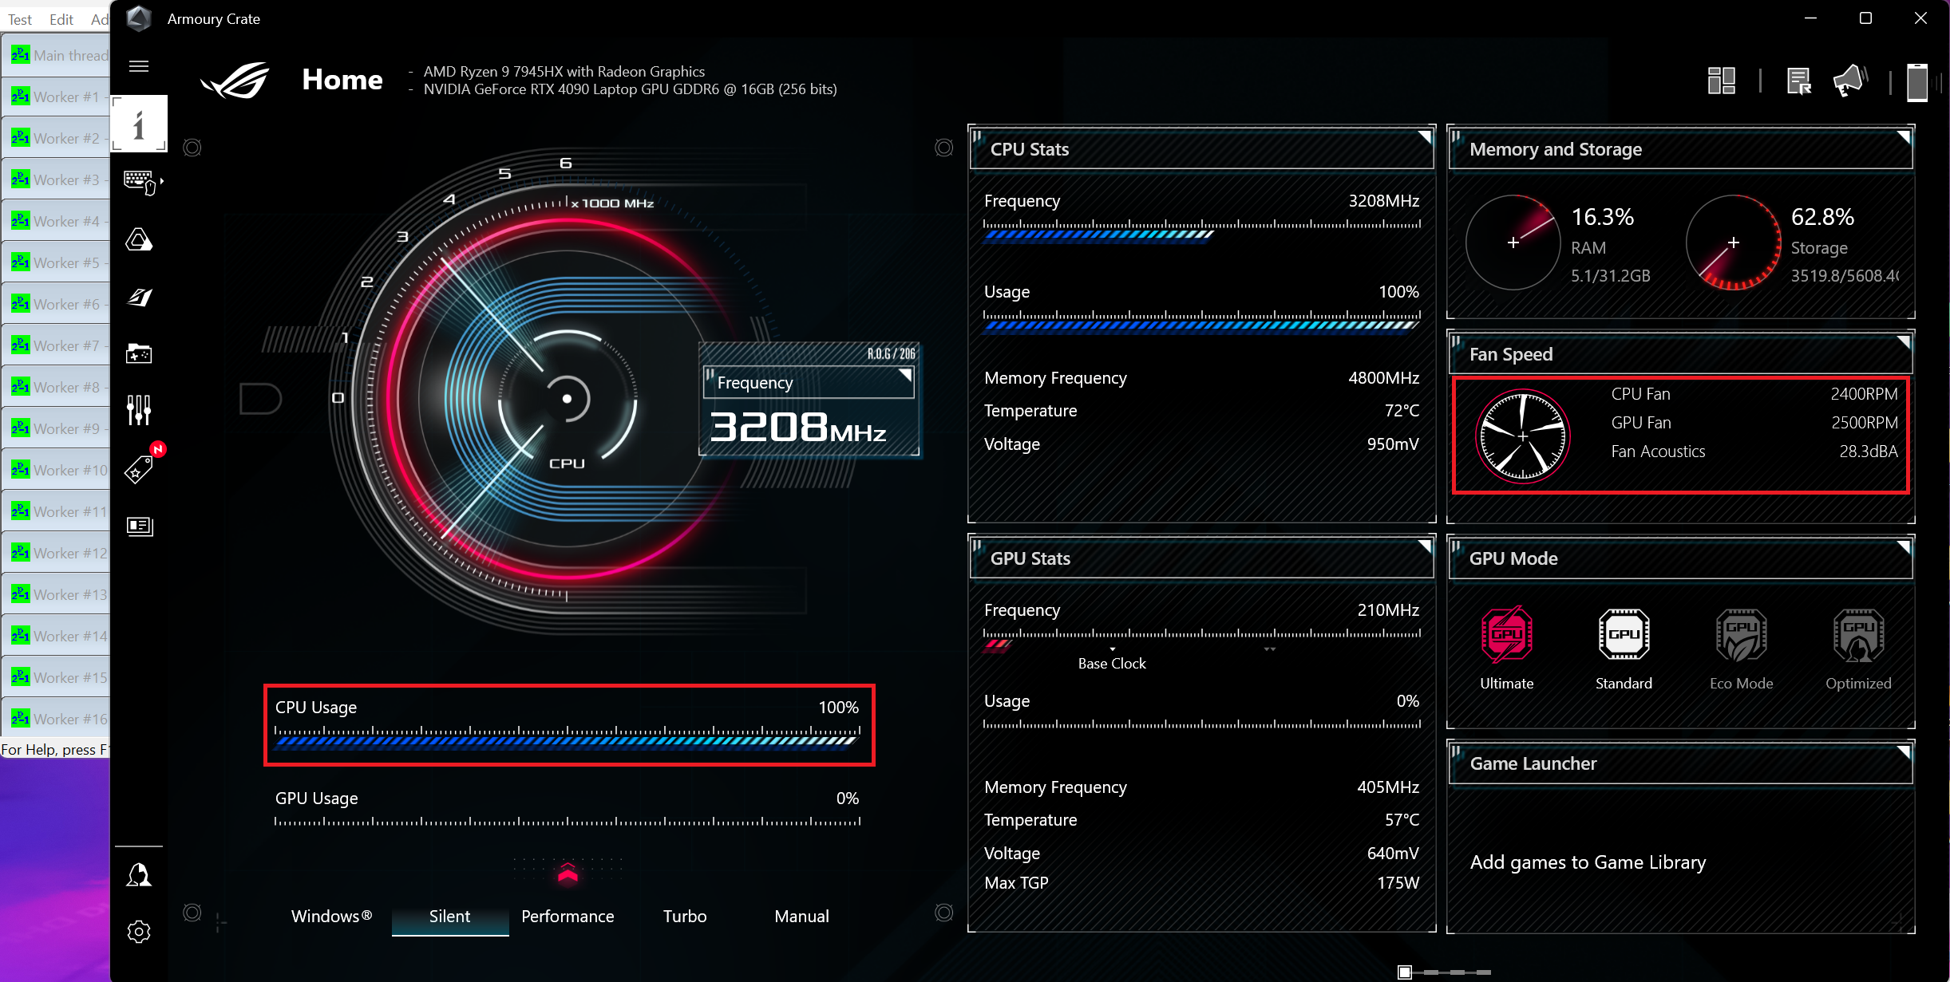
Task: Switch to Turbo operating mode
Action: click(x=685, y=916)
